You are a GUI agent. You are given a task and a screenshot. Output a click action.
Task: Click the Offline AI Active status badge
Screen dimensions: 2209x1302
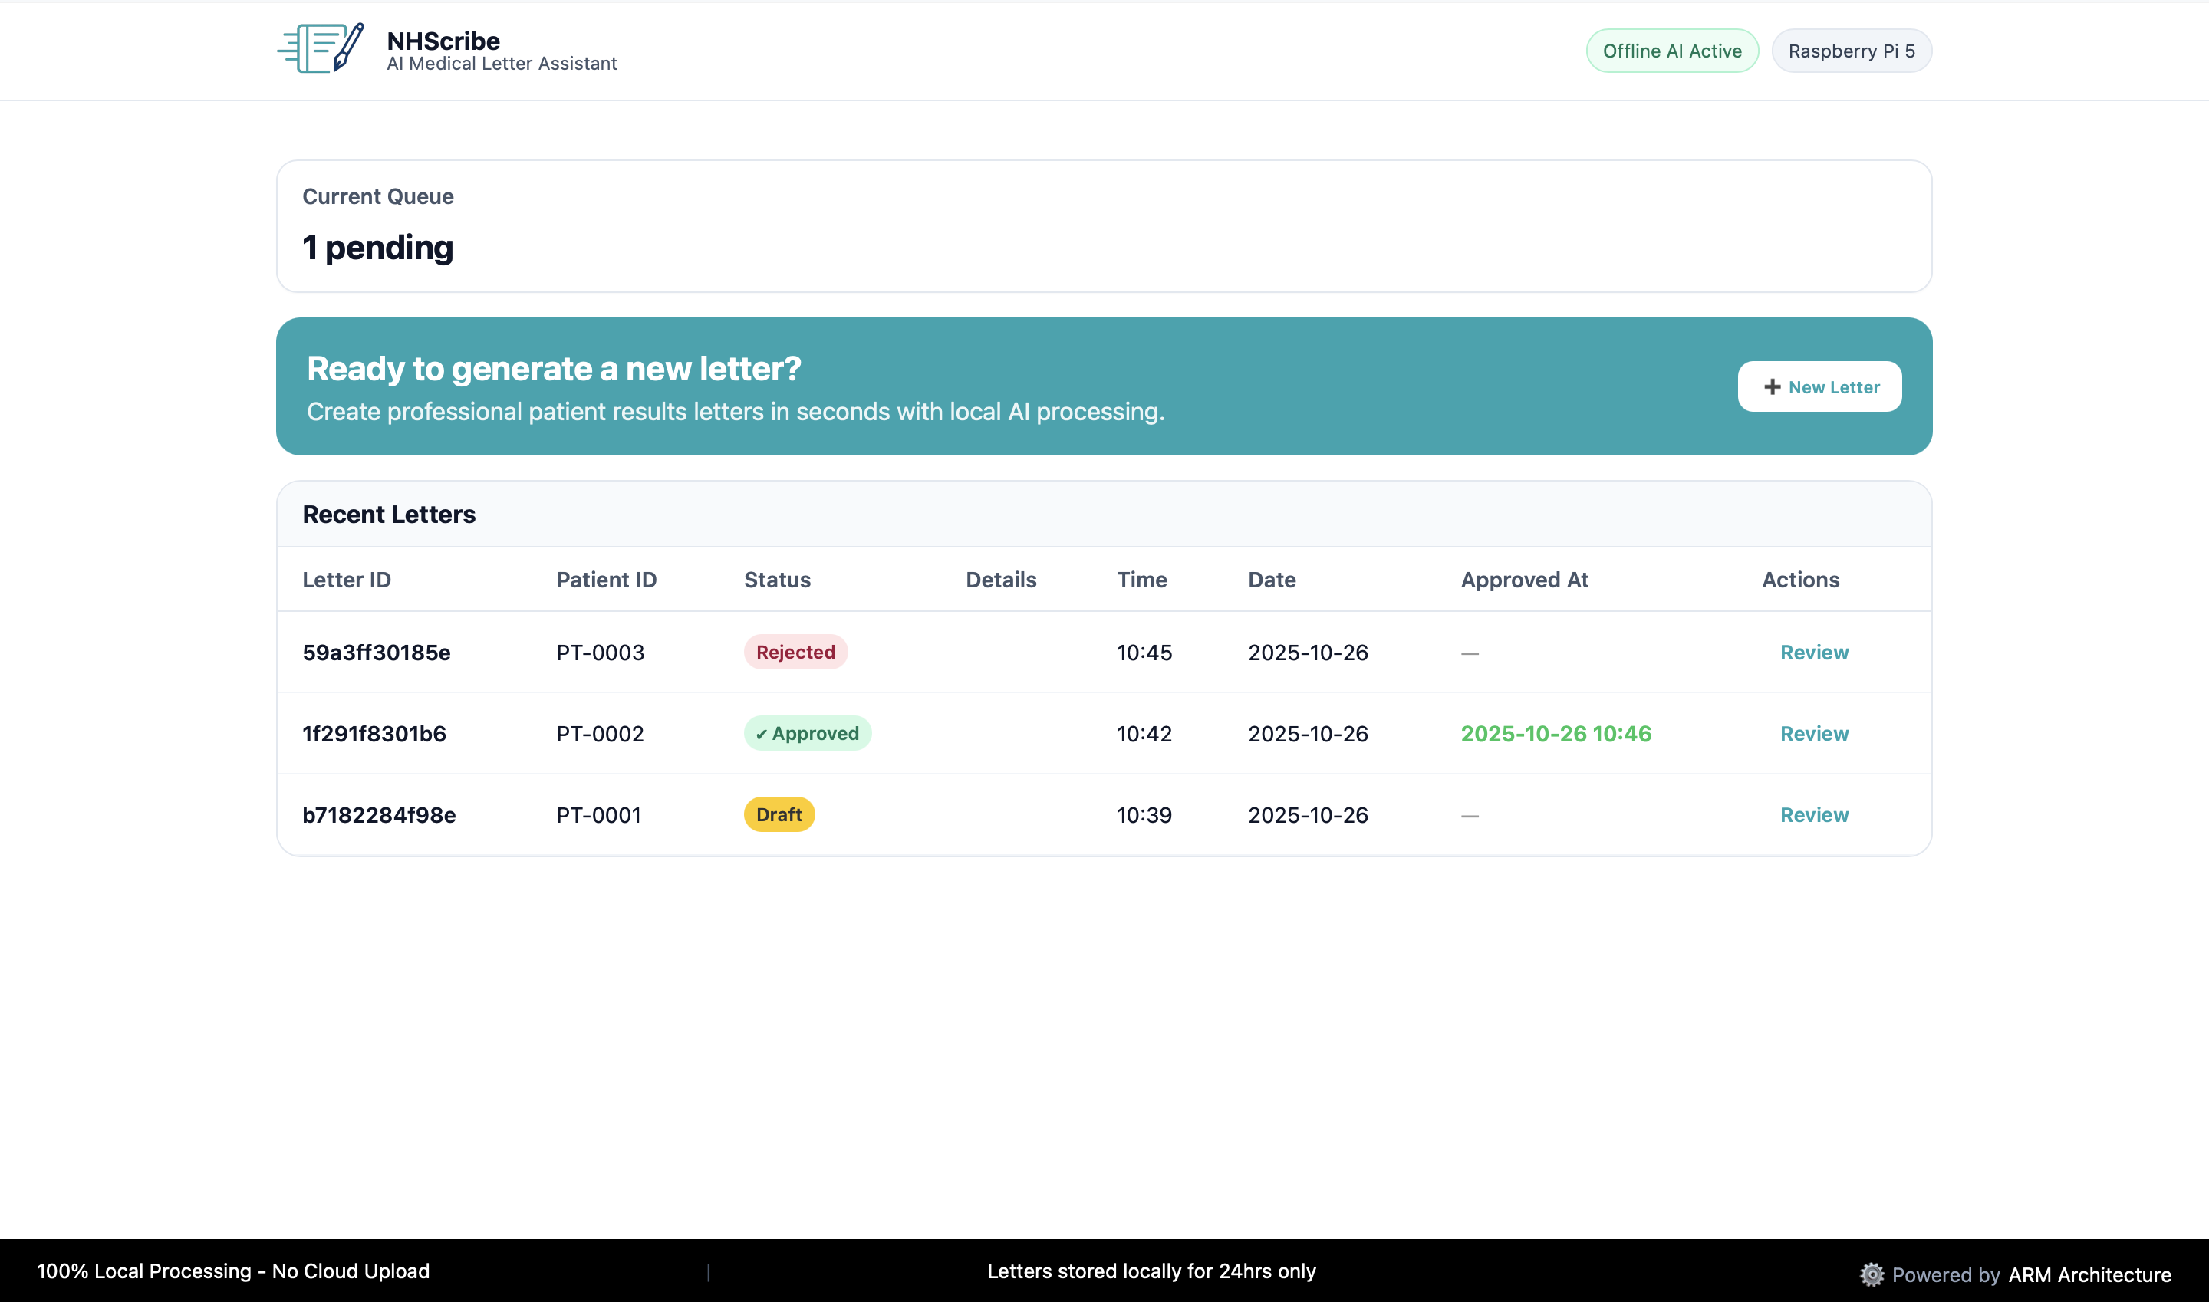(x=1671, y=51)
